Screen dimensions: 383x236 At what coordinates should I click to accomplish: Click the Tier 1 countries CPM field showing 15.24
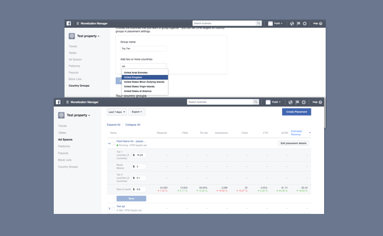139,155
